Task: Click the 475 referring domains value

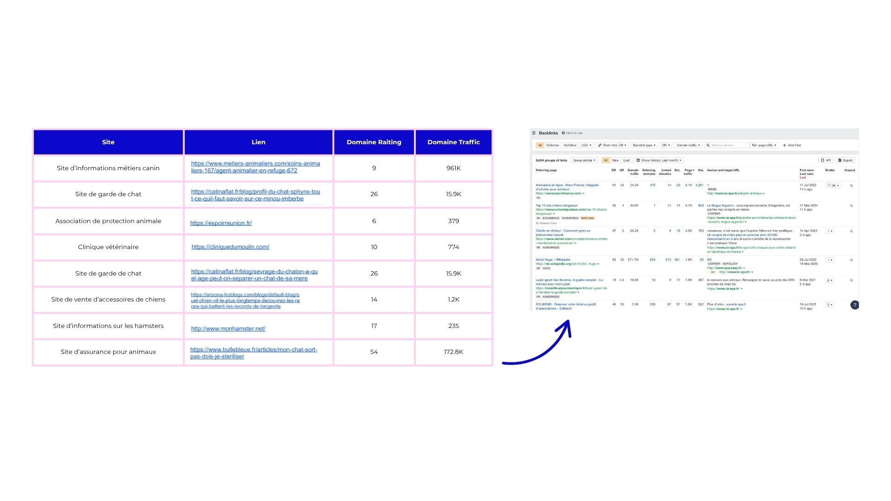Action: pos(652,185)
